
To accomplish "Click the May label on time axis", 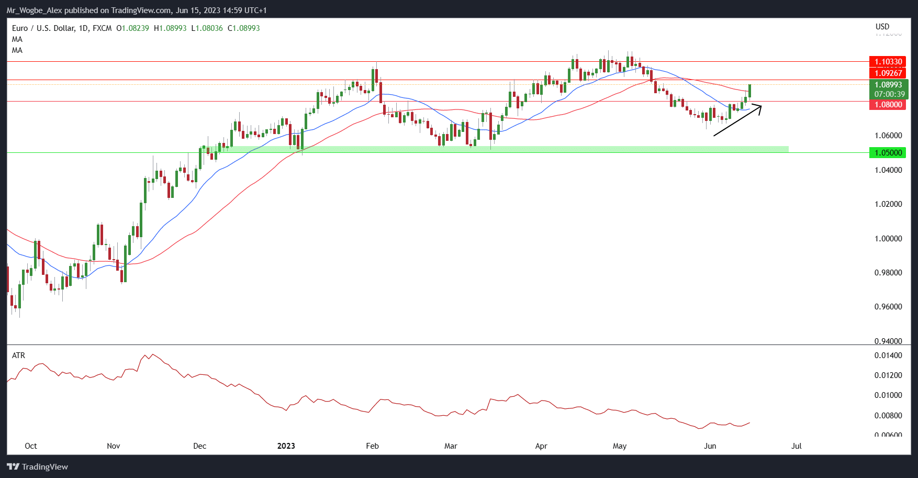I will pos(620,446).
